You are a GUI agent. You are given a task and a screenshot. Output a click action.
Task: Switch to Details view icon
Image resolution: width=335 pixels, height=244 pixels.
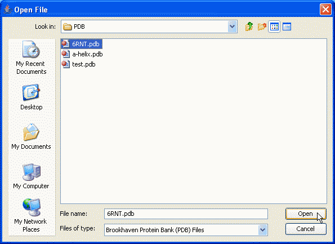pos(287,26)
